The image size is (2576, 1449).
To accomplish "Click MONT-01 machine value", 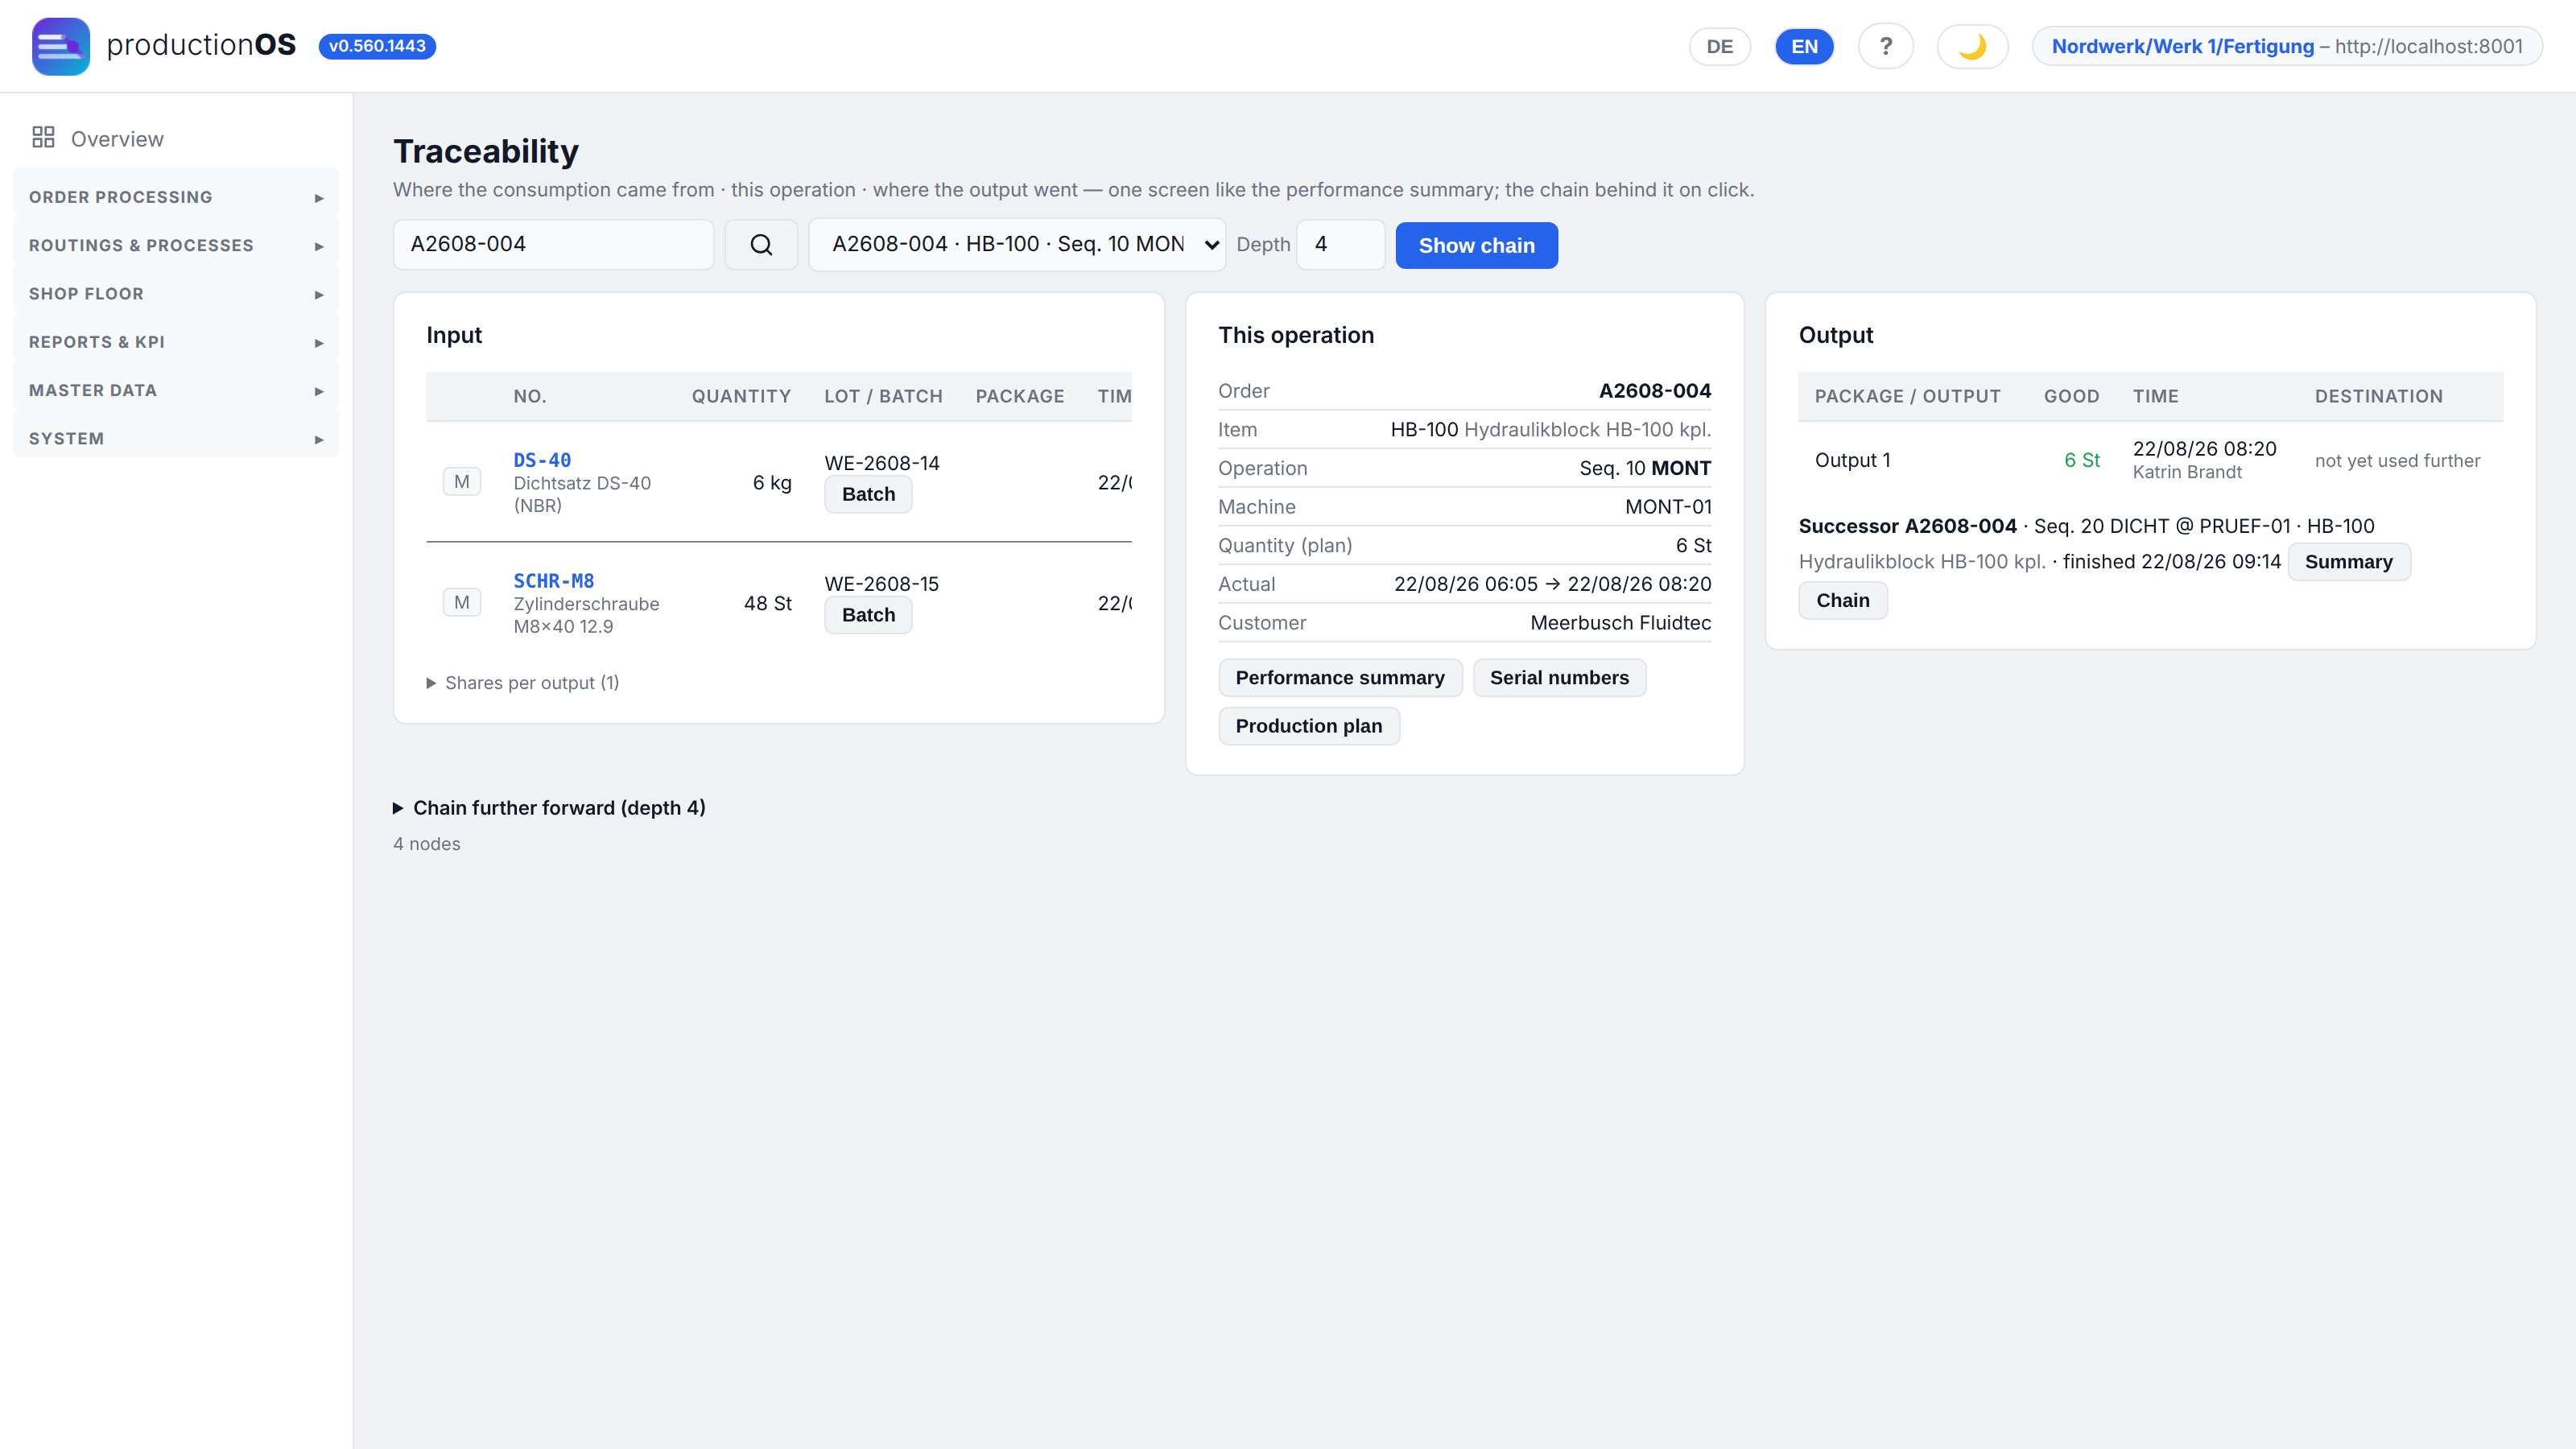I will (1668, 507).
